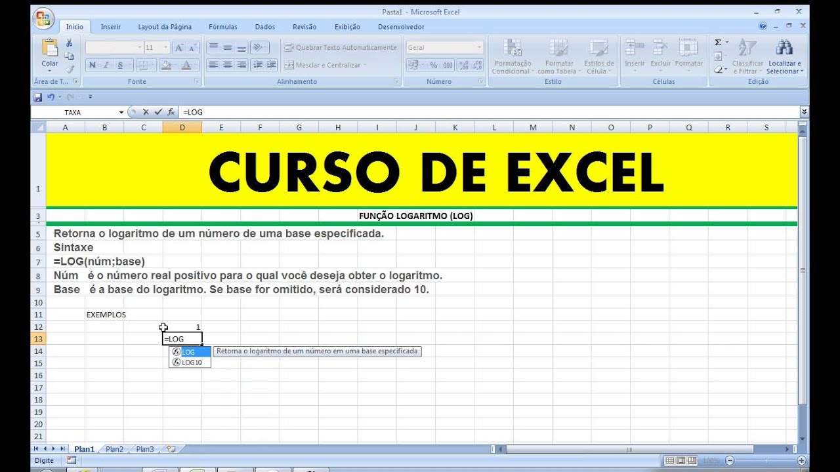
Task: Open the Revisão tab
Action: pos(304,27)
